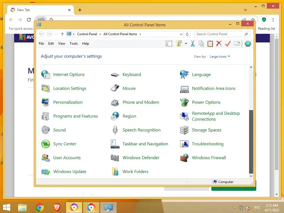Open Internet Options icon
This screenshot has width=284, height=213.
click(45, 75)
